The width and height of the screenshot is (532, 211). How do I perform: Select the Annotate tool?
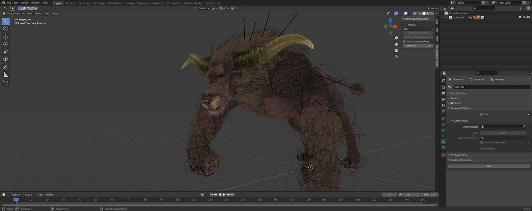tap(5, 67)
